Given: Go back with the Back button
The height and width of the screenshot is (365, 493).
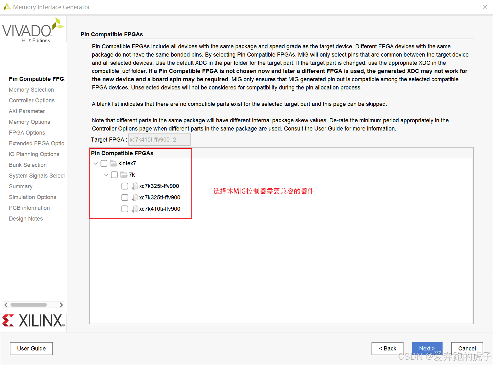Looking at the screenshot, I should 388,349.
